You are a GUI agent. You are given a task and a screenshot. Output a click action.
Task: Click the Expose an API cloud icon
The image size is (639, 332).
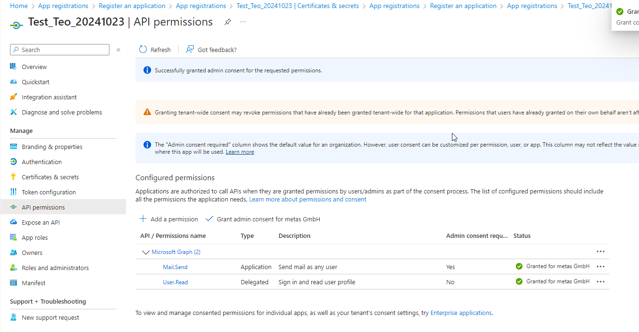pos(13,222)
